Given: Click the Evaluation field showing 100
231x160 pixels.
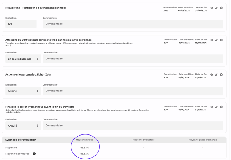Looking at the screenshot, I should click(21, 24).
